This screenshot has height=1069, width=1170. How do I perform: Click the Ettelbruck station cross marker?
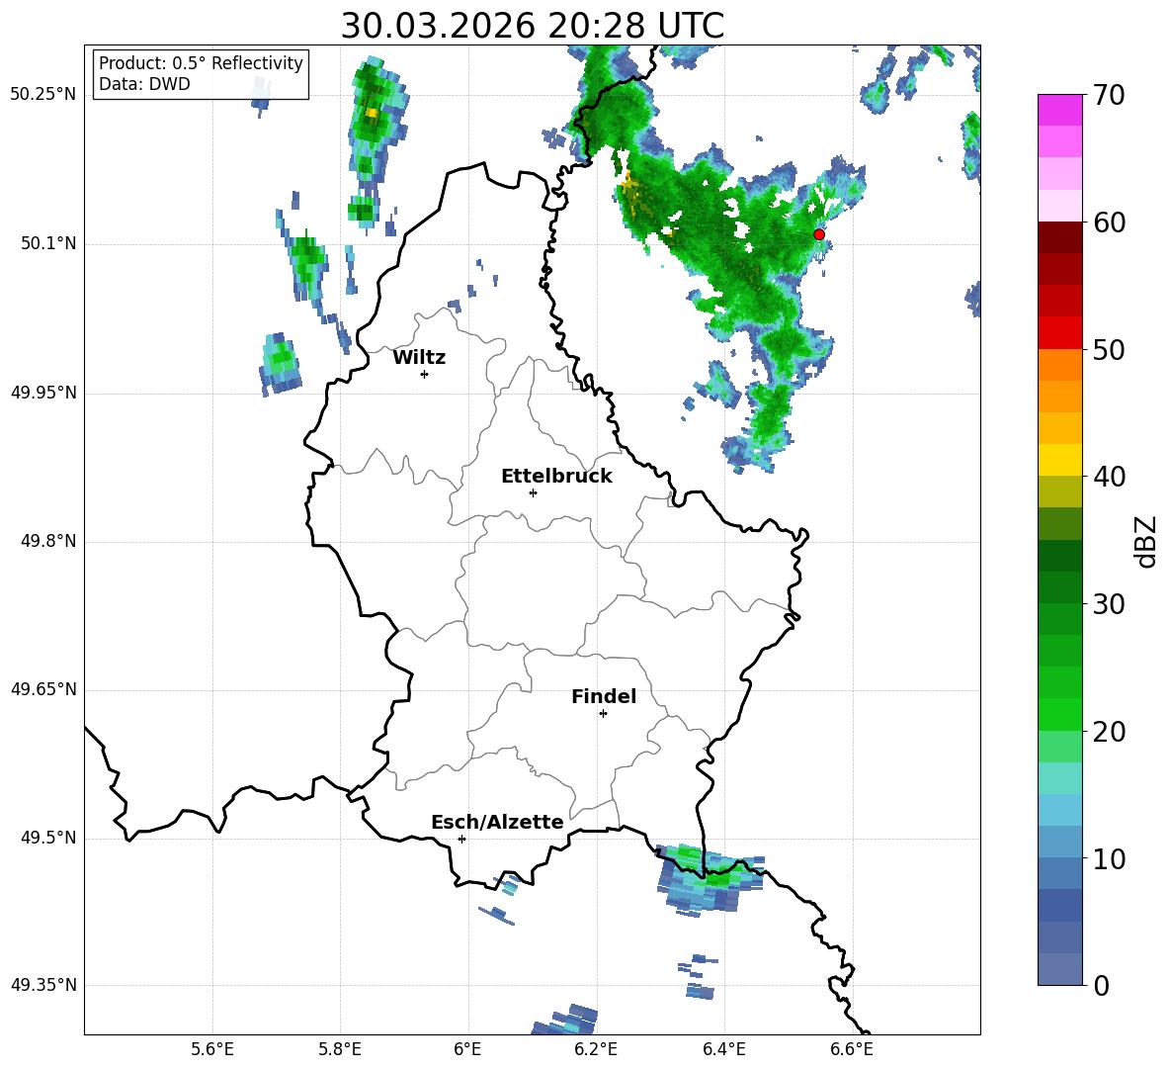(533, 492)
